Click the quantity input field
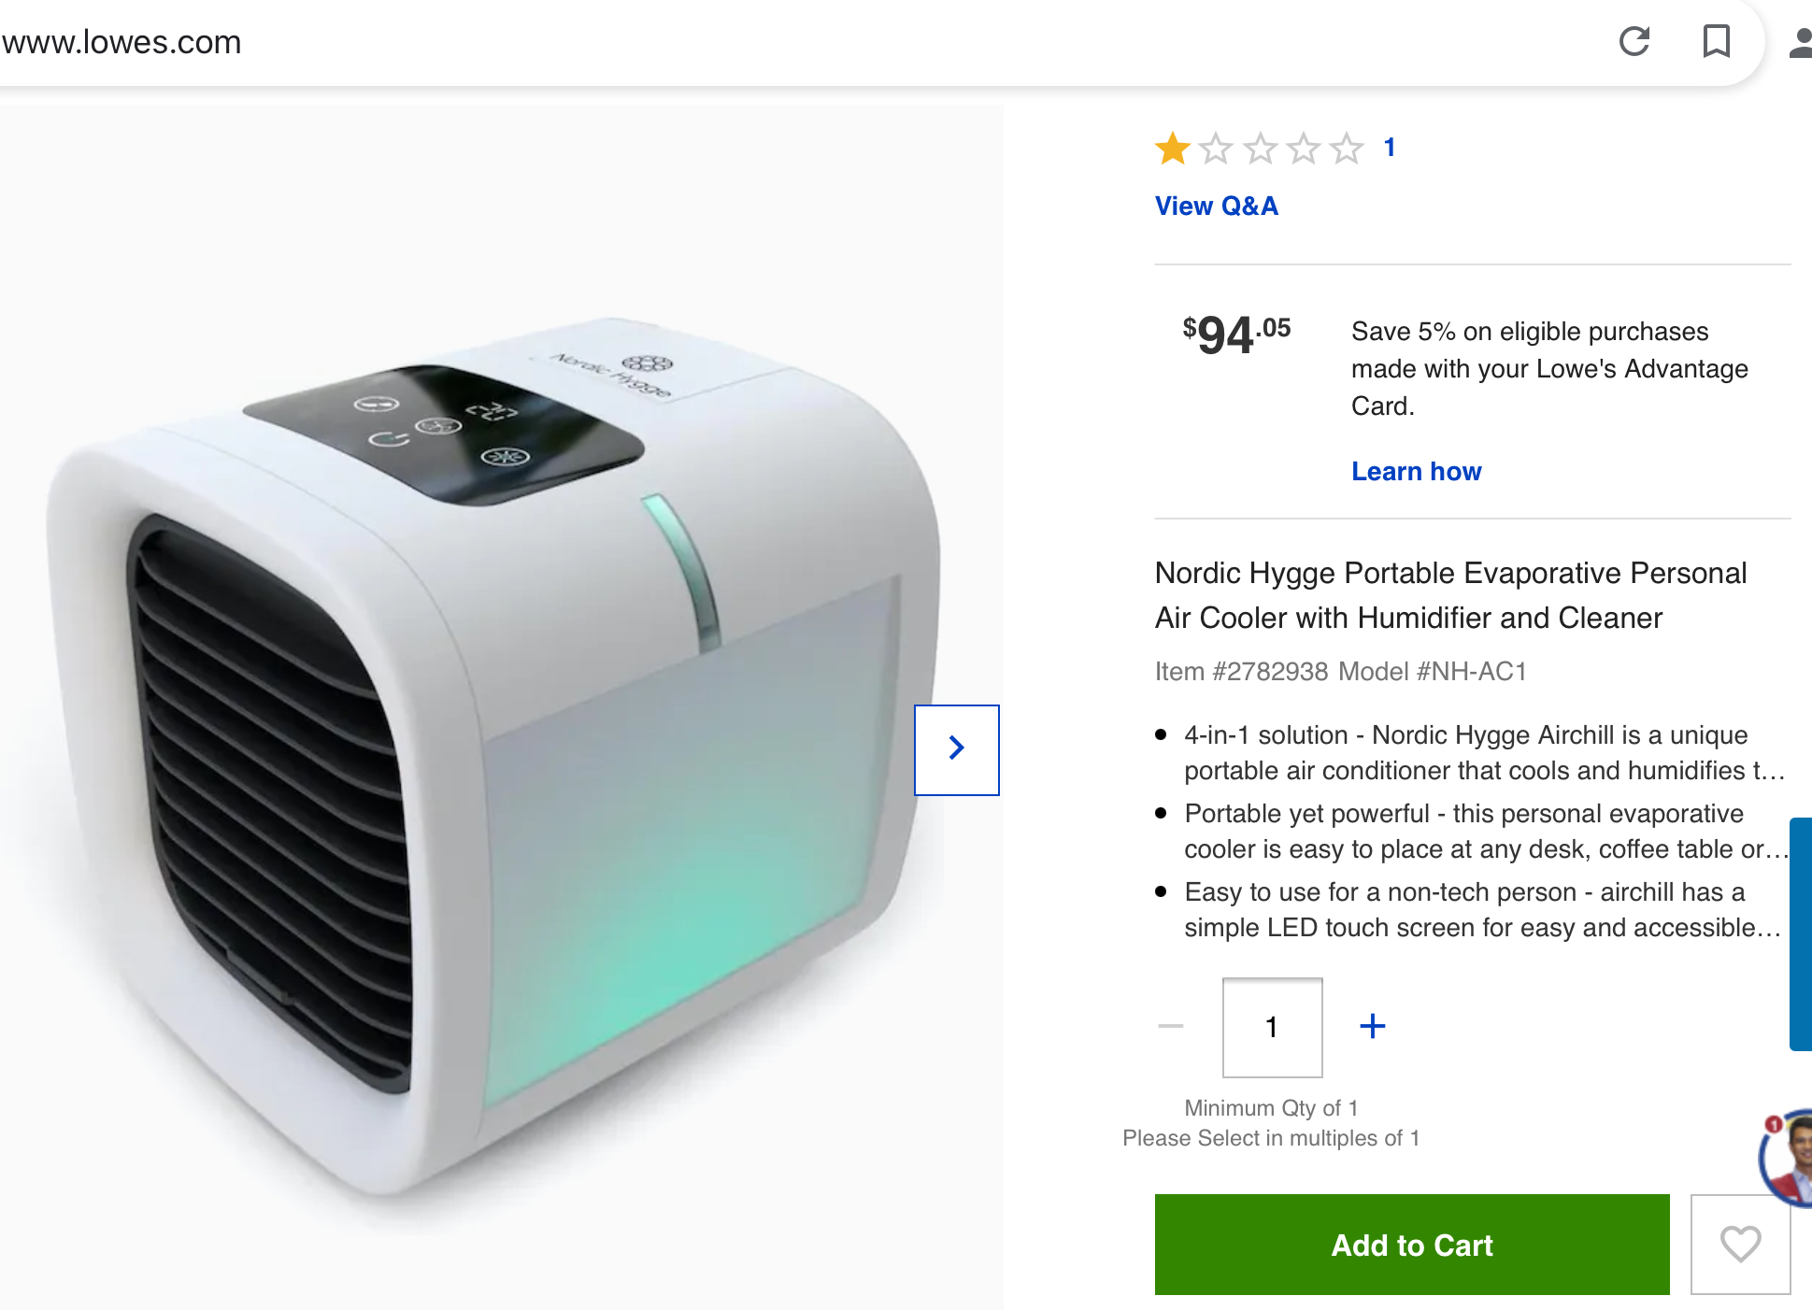 (1272, 1027)
